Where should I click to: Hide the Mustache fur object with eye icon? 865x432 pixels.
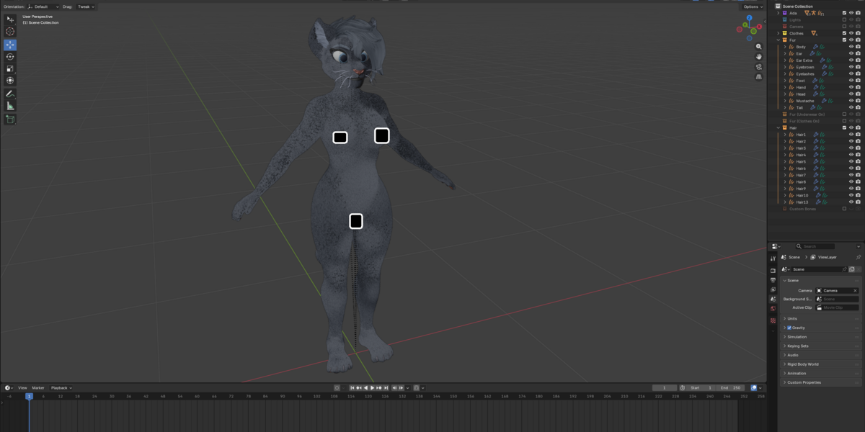851,101
